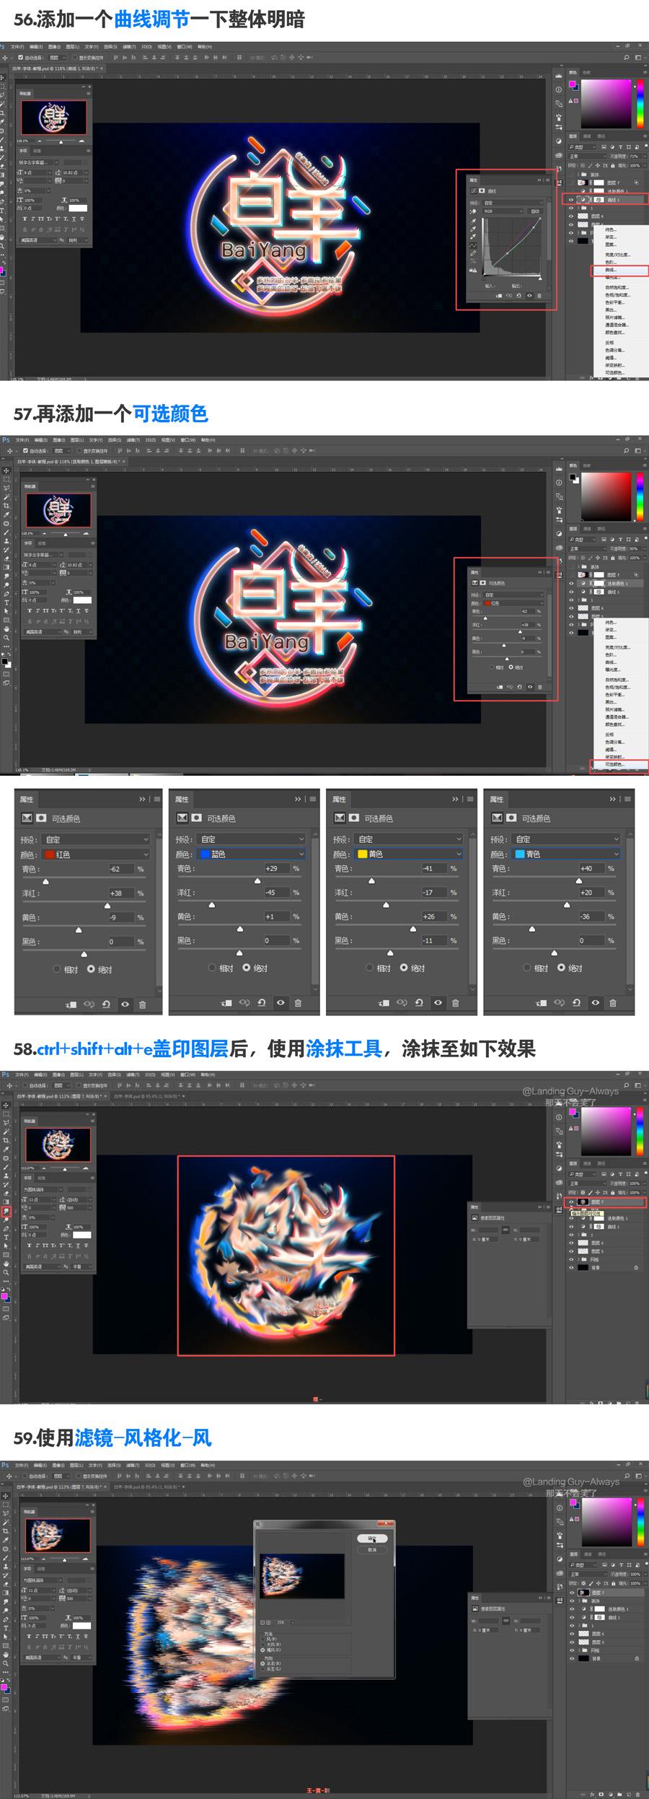Screen dimensions: 649x1799
Task: Click the trash icon in Blues (蓝色) panel
Action: [298, 1003]
